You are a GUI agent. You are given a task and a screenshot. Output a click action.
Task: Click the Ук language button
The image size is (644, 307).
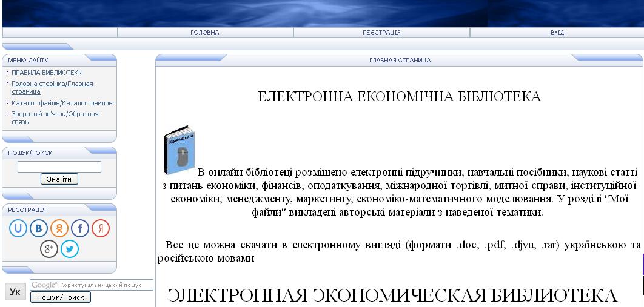coord(15,292)
